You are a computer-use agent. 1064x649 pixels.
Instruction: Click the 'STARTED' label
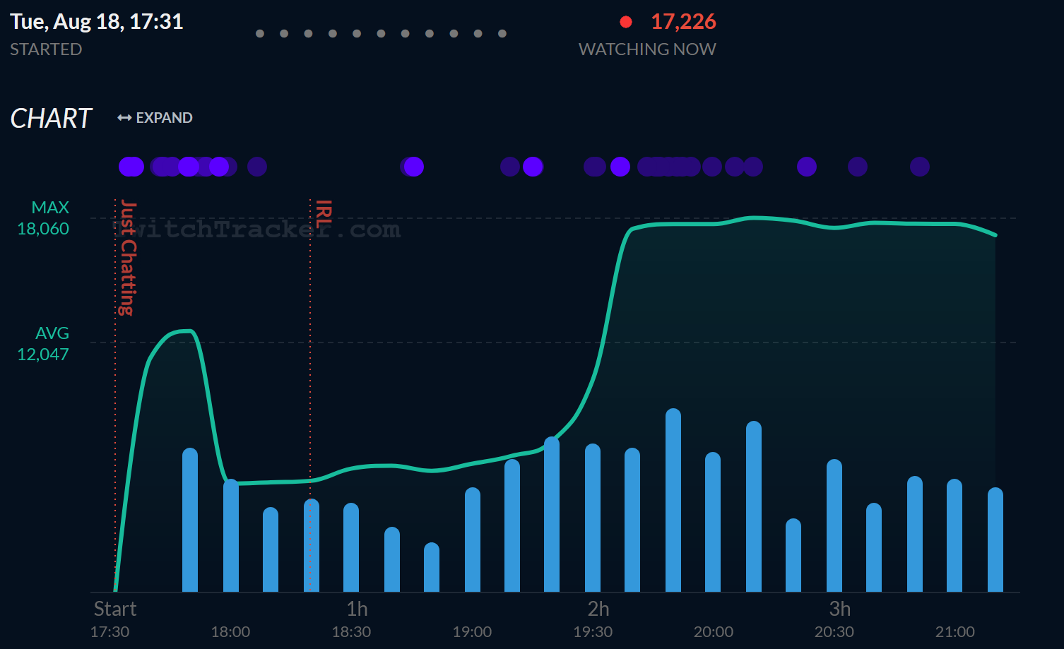(46, 49)
